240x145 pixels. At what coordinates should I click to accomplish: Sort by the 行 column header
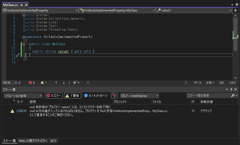[195, 102]
